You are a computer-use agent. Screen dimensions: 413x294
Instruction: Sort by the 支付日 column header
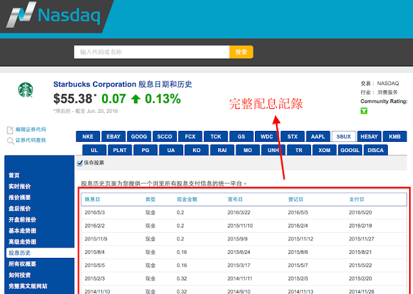coord(357,199)
